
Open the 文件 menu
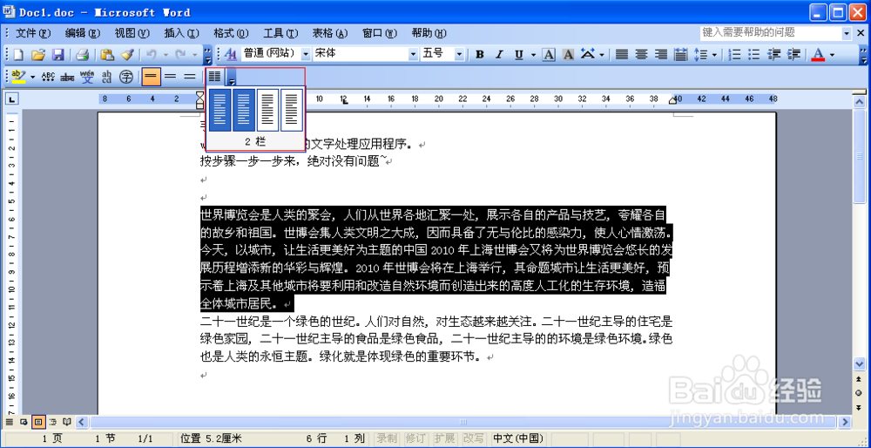point(33,33)
